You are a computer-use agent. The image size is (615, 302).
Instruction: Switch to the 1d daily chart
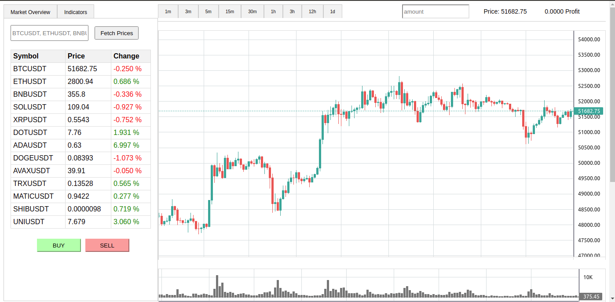coord(333,11)
